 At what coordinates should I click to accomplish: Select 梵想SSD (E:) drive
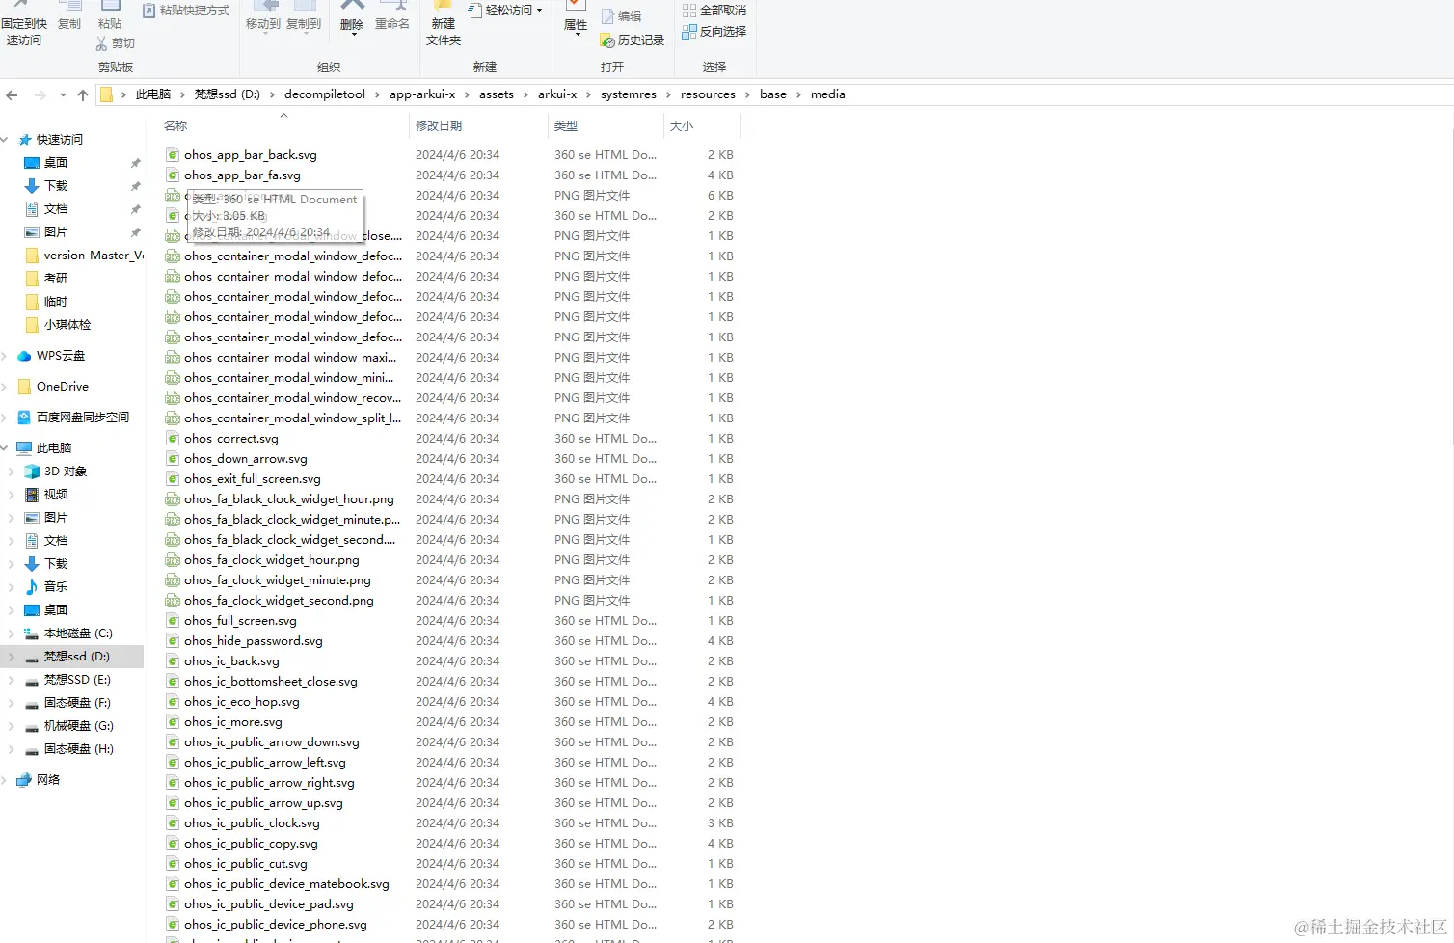click(x=67, y=680)
